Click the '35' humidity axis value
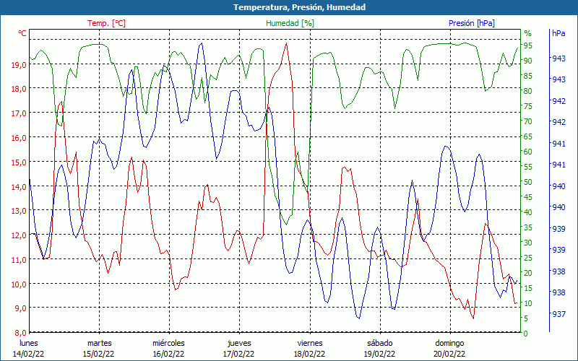 (x=527, y=227)
